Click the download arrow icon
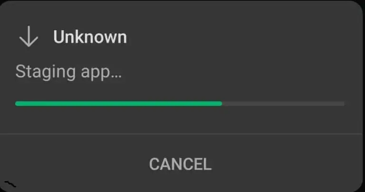This screenshot has height=192, width=365. coord(29,37)
